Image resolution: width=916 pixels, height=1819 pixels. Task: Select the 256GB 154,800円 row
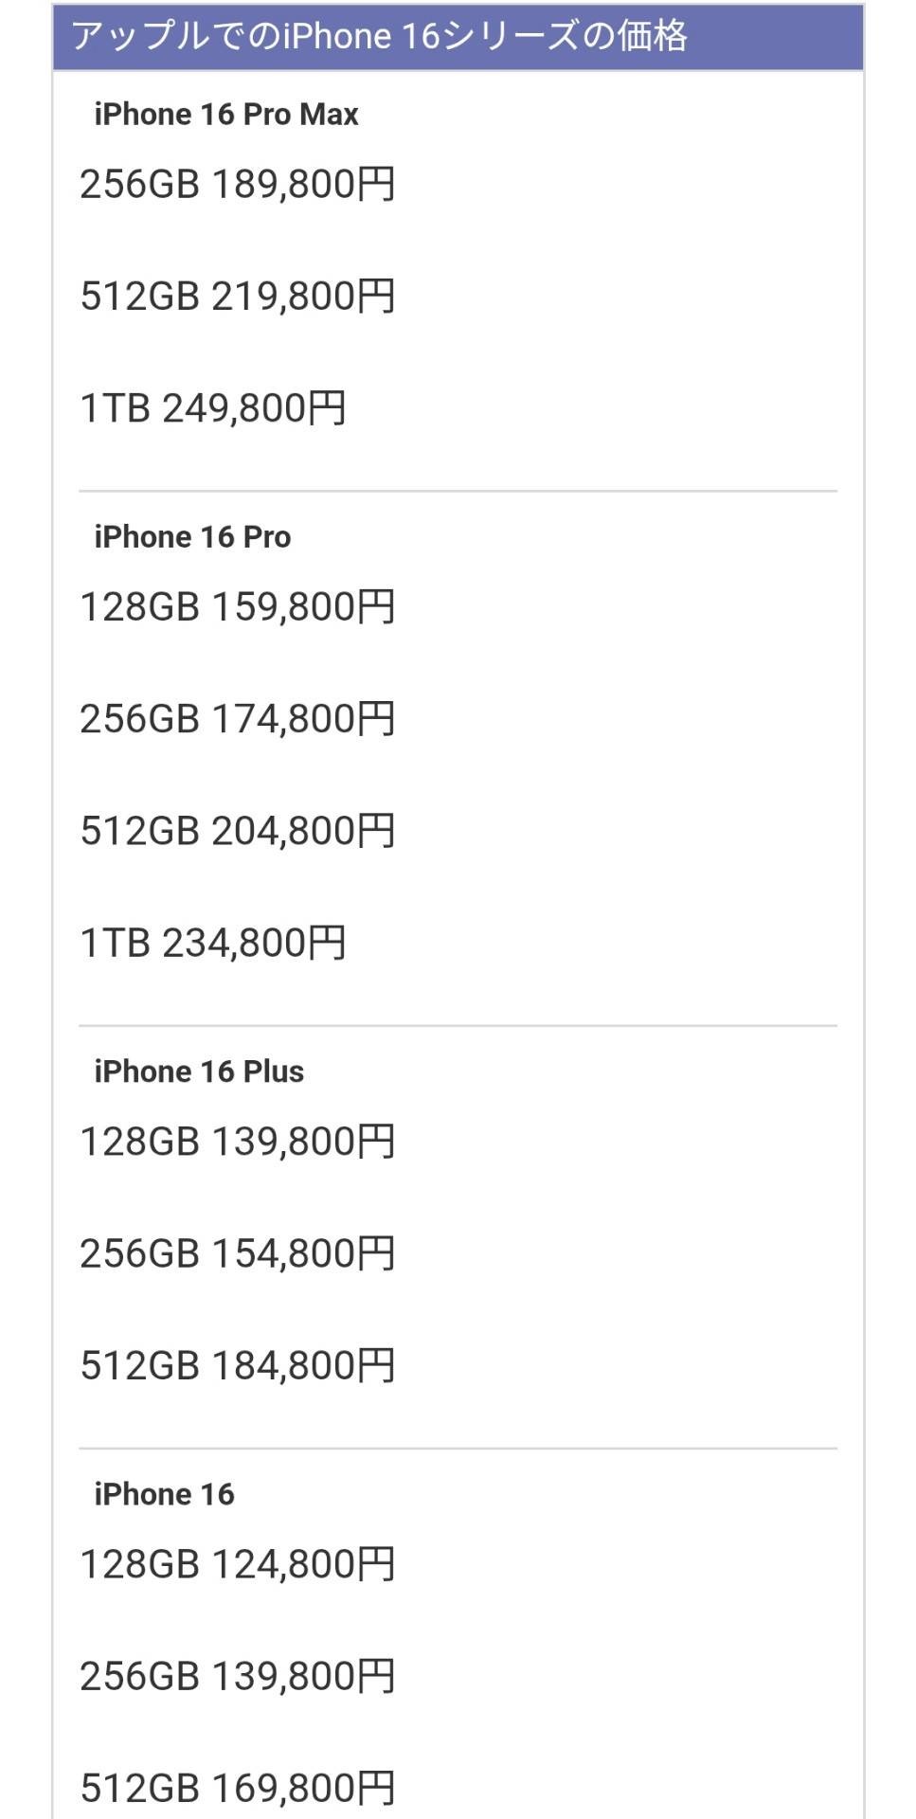coord(238,1253)
